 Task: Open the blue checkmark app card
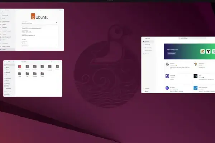click(x=204, y=88)
